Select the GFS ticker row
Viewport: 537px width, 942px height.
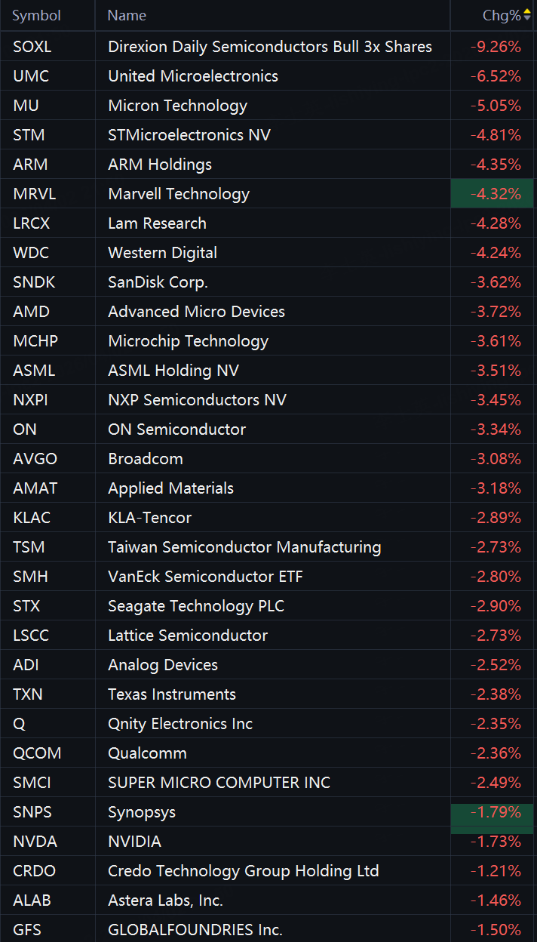[268, 930]
